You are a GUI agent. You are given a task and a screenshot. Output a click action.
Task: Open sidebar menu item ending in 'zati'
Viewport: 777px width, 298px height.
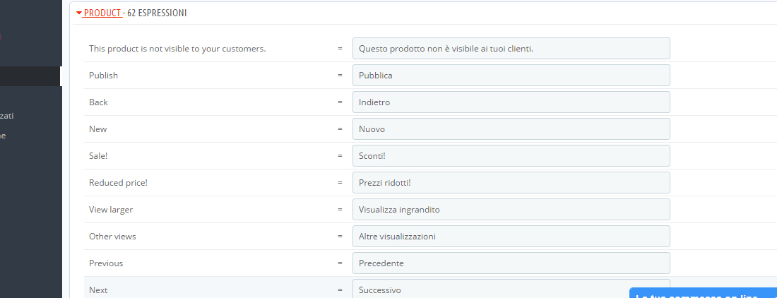pyautogui.click(x=7, y=116)
